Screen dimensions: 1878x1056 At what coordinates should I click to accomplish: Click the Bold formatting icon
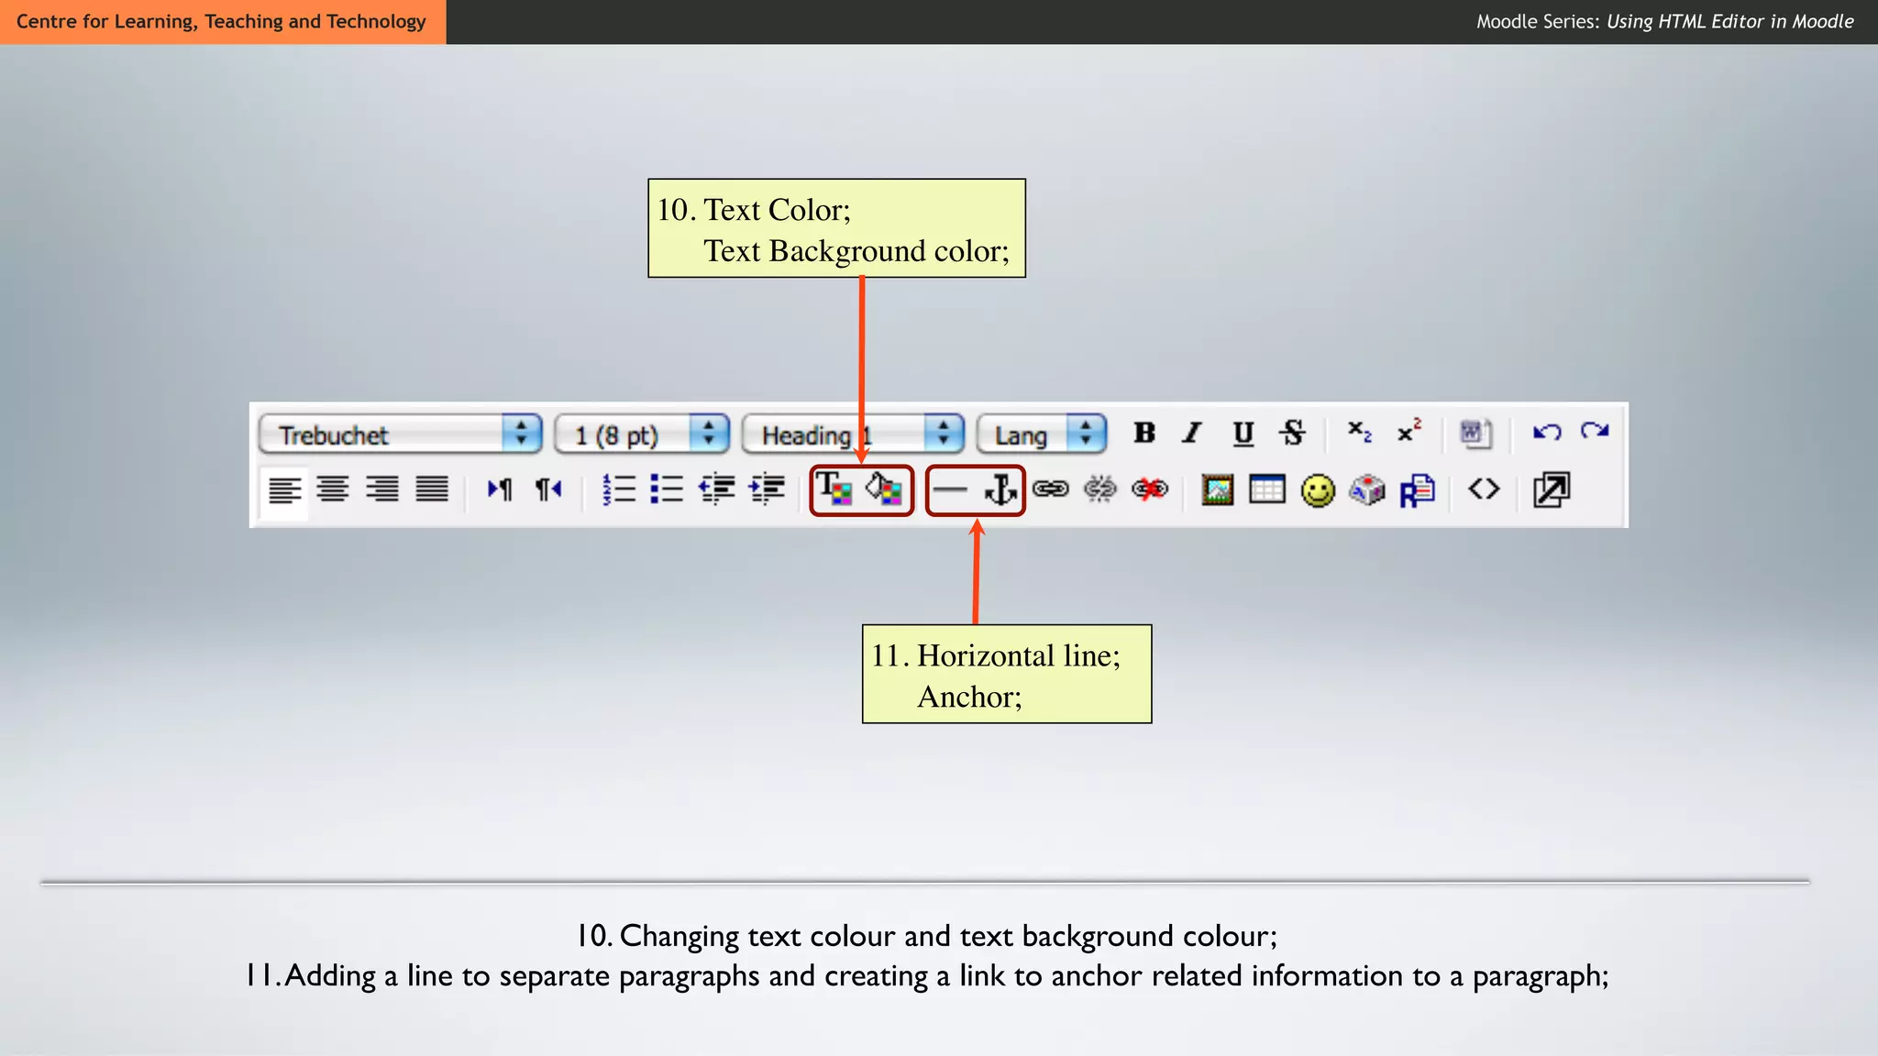tap(1143, 433)
